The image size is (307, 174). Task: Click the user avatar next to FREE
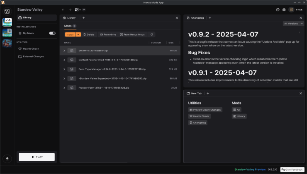click(292, 10)
